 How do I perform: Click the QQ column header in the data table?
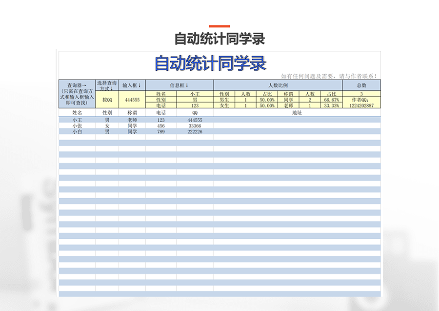(x=195, y=113)
